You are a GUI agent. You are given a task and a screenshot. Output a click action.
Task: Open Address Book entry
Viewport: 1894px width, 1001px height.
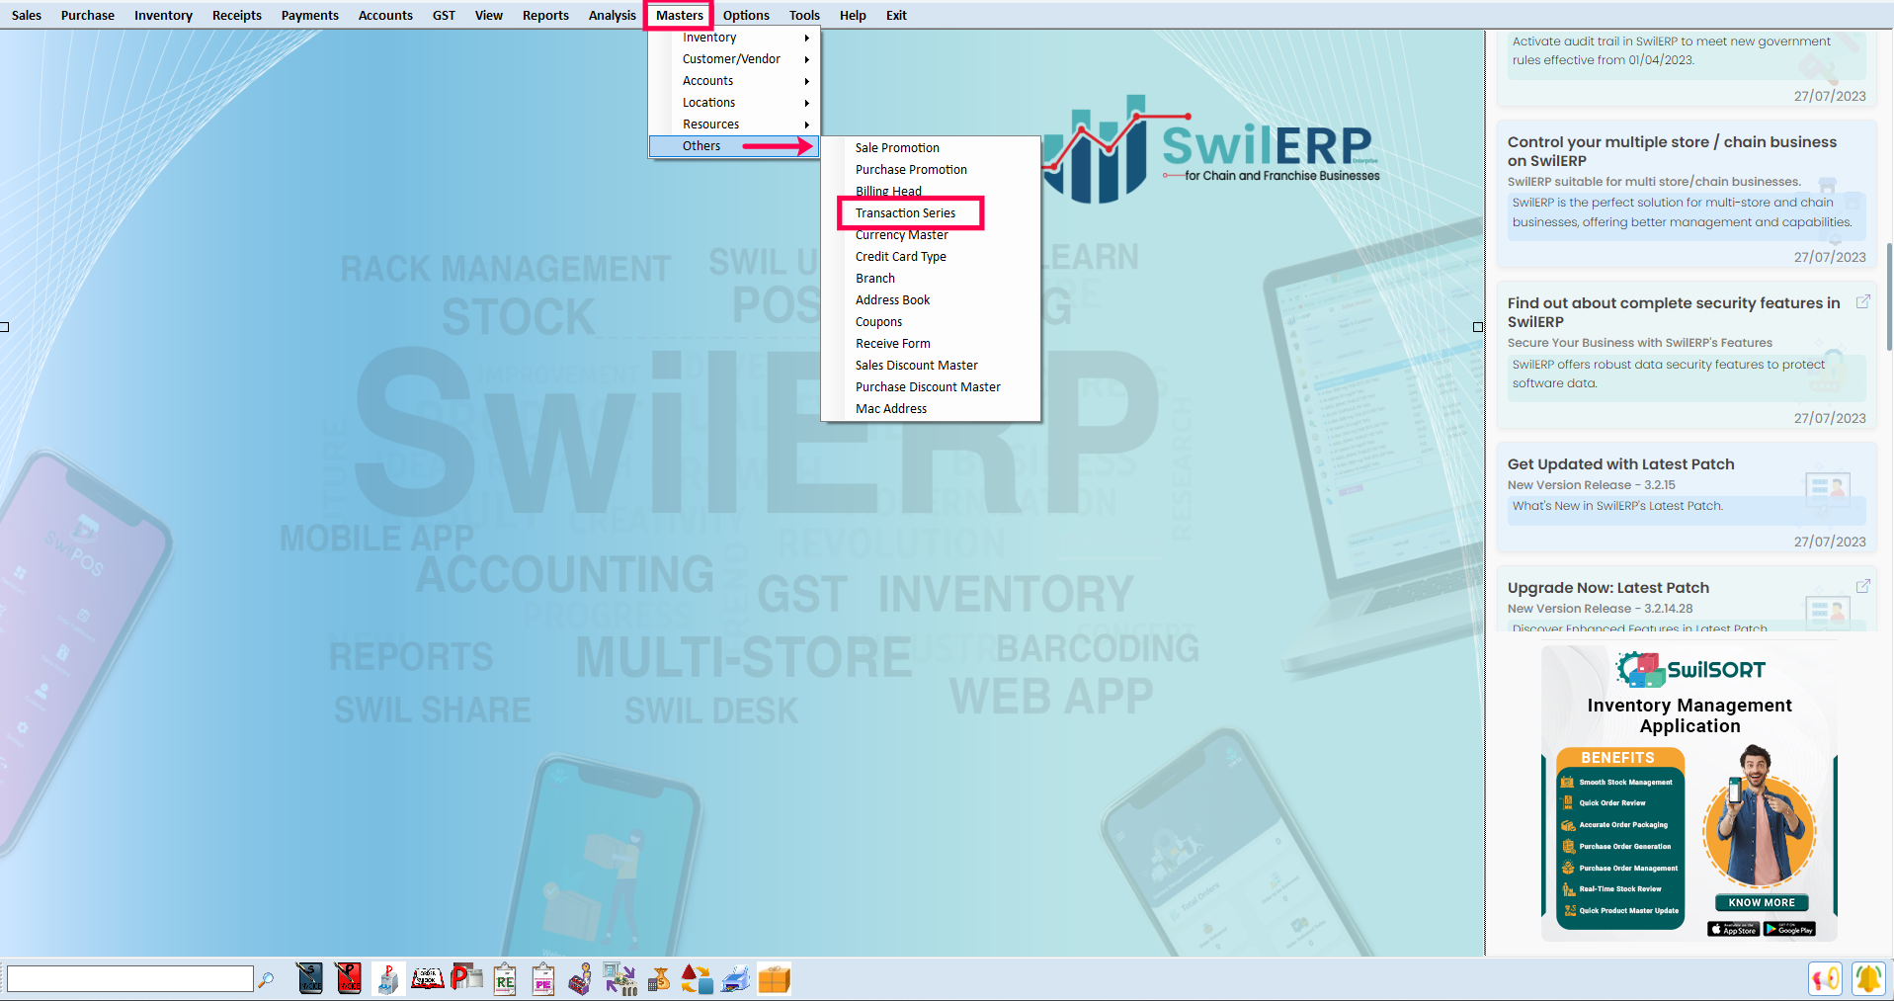click(x=931, y=300)
